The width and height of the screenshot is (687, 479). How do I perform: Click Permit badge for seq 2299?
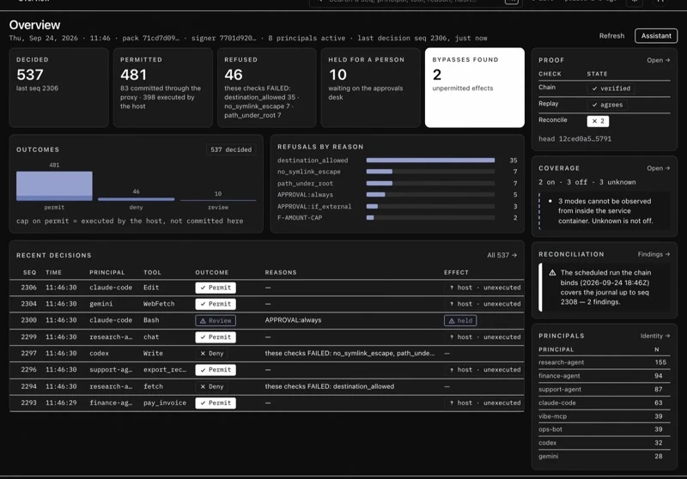click(216, 337)
